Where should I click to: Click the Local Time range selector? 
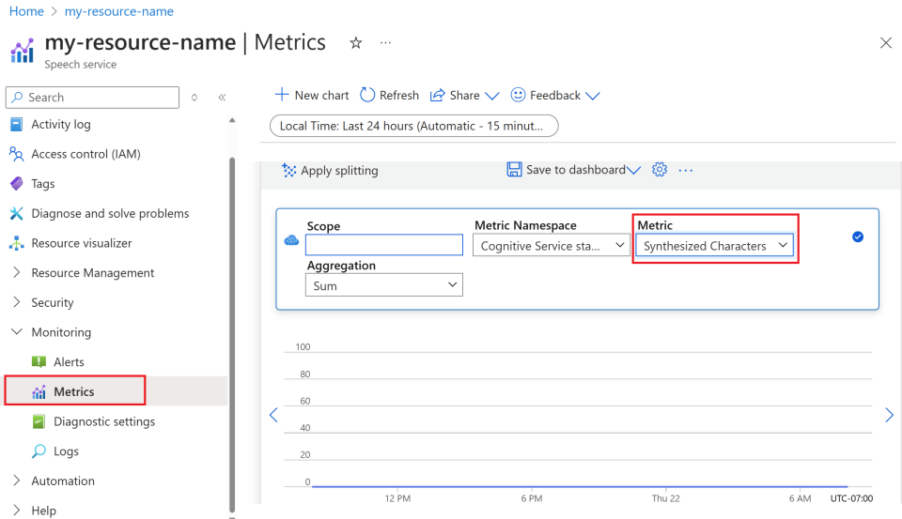coord(413,126)
